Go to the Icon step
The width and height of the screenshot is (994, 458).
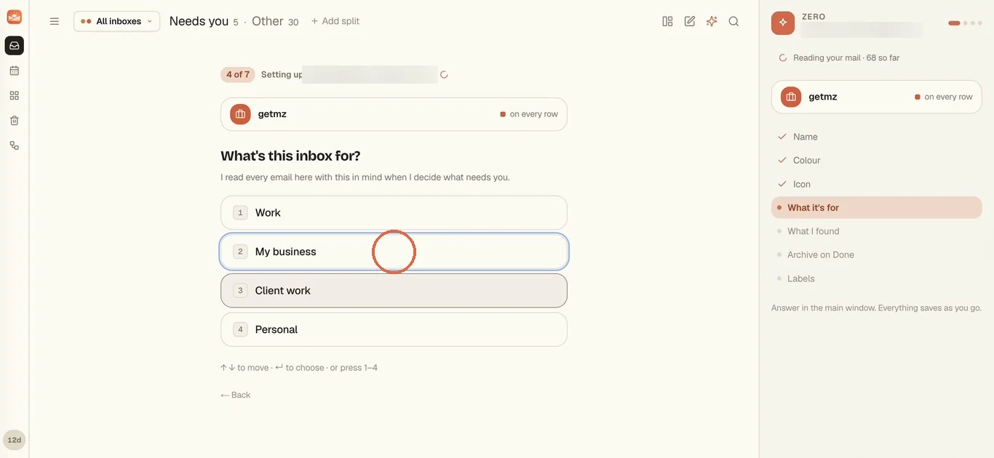click(876, 184)
